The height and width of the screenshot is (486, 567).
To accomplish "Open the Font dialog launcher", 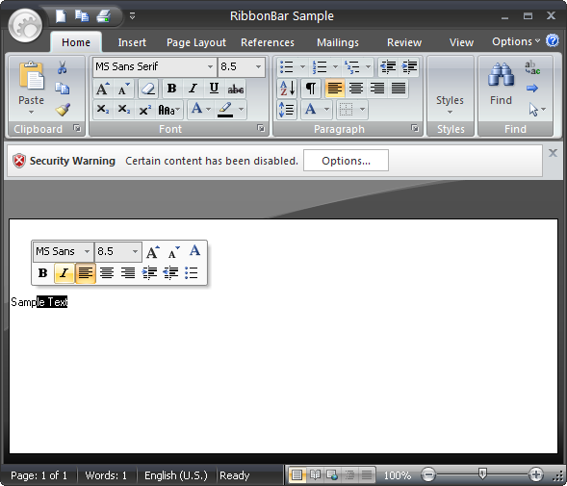I will [261, 128].
